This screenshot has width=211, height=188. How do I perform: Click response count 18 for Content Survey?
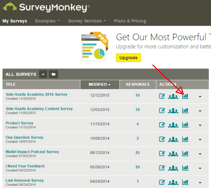pyautogui.click(x=138, y=110)
